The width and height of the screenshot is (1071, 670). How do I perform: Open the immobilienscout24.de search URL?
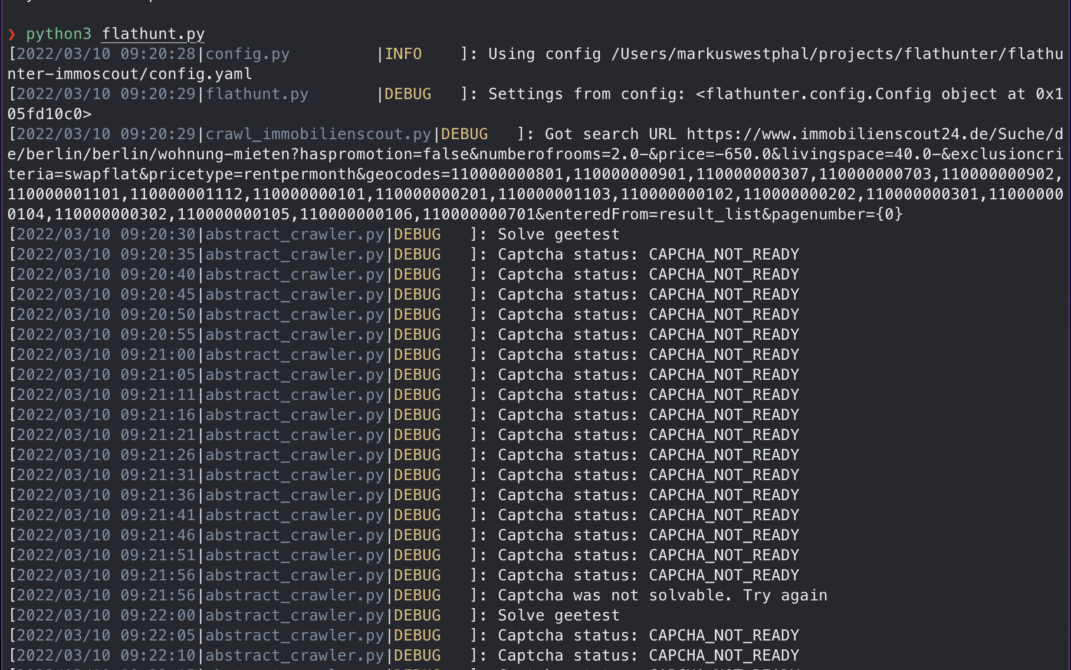(x=873, y=133)
